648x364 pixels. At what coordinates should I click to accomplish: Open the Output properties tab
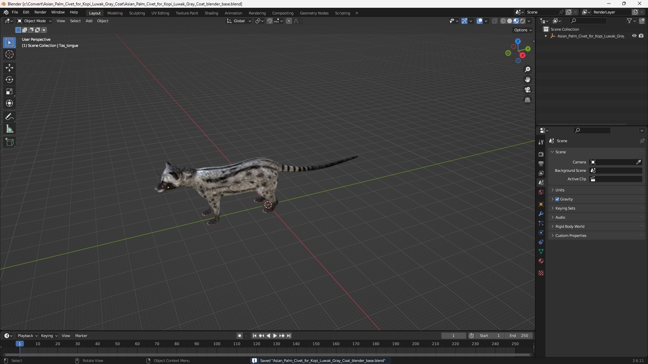(541, 163)
